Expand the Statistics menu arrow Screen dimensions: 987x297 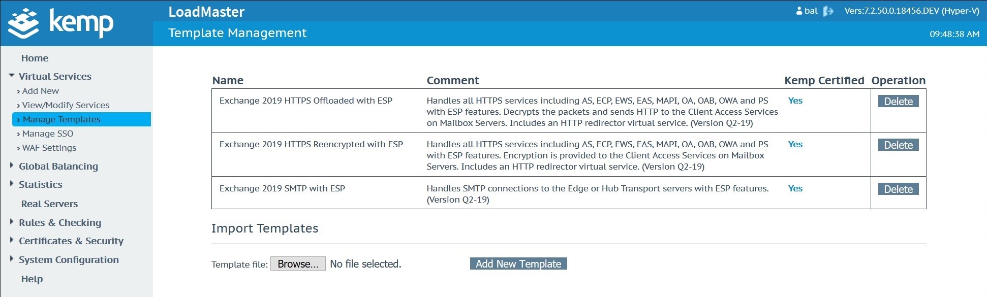pyautogui.click(x=12, y=184)
